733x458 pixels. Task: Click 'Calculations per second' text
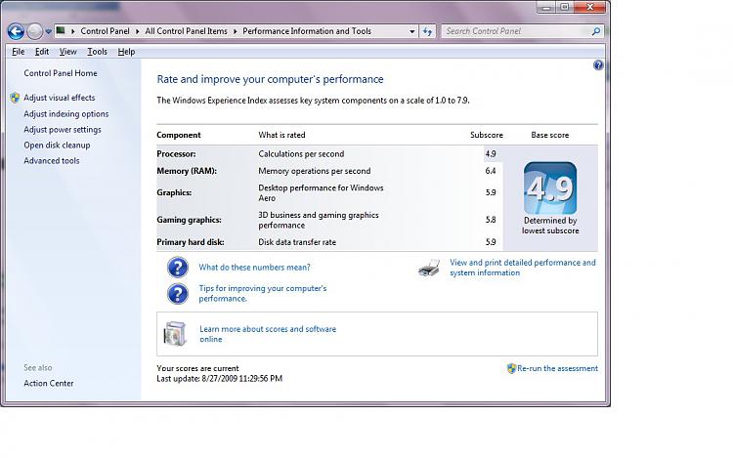(x=301, y=153)
